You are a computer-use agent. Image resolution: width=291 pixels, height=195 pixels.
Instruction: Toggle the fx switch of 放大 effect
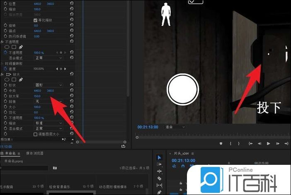click(x=2, y=74)
